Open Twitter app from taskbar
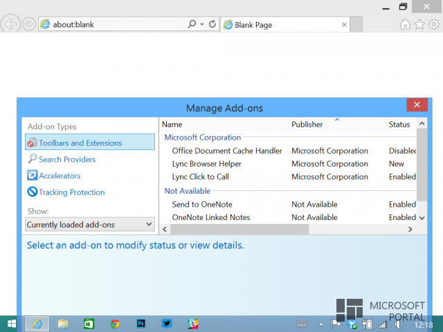Image resolution: width=443 pixels, height=332 pixels. tap(167, 324)
